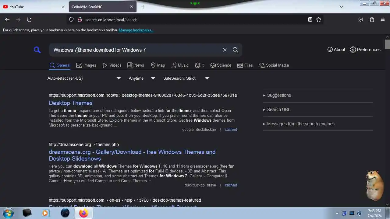
Task: Select the Files search category
Action: (245, 65)
